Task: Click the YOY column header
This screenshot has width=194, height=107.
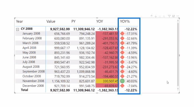Action: click(100, 21)
